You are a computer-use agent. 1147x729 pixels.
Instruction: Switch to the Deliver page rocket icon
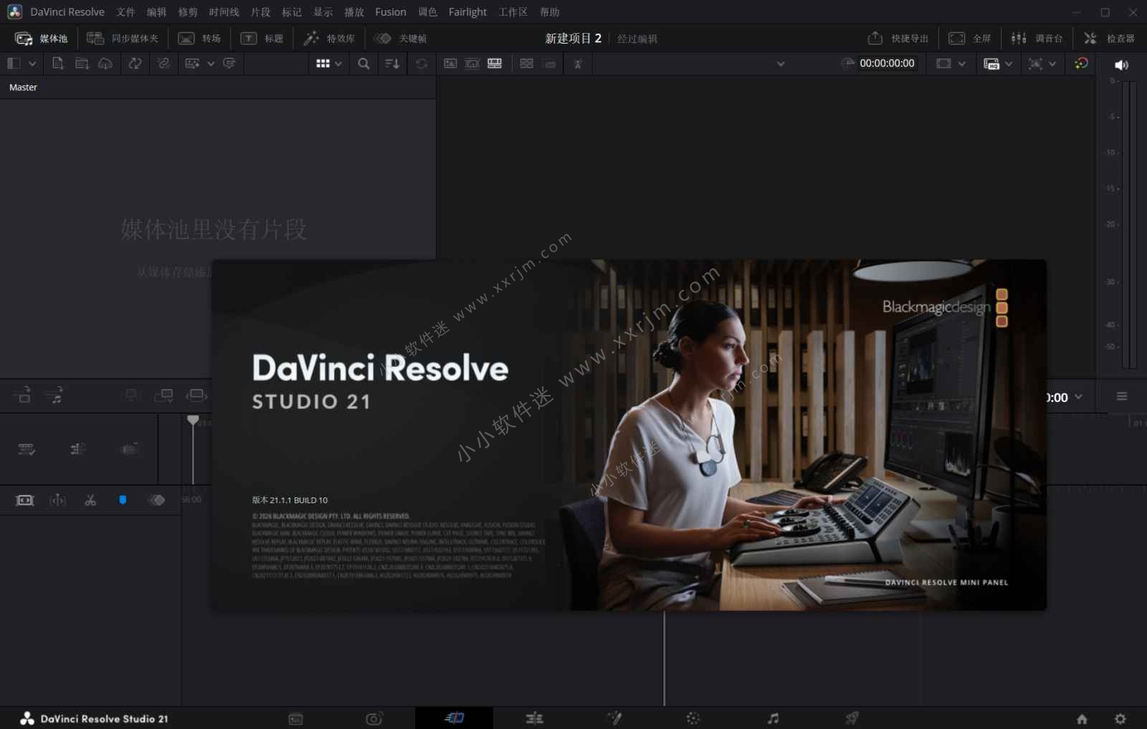[852, 718]
